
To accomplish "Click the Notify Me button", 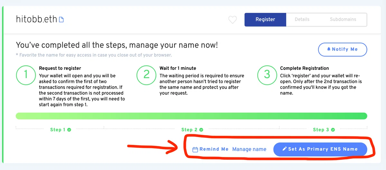I will pos(342,49).
